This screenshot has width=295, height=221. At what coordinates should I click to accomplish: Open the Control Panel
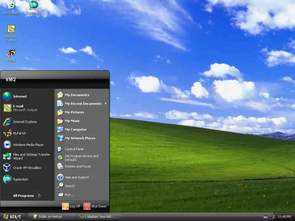click(x=82, y=149)
